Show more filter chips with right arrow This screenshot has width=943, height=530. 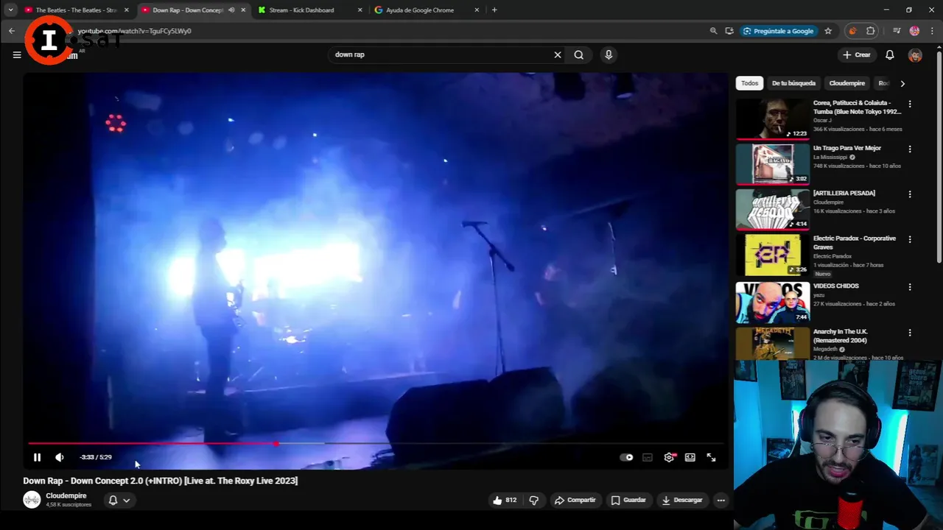(902, 83)
